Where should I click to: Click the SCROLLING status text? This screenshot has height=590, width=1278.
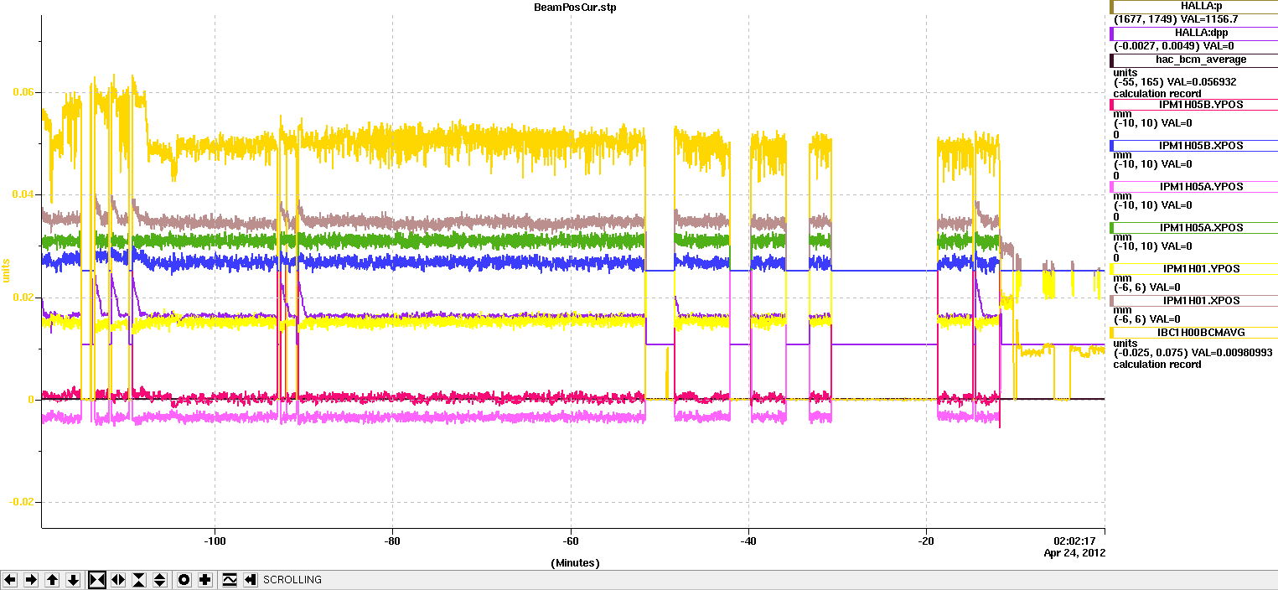292,580
